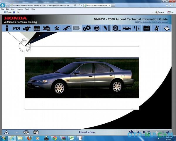Open File Explorer folder on taskbar

click(x=20, y=138)
